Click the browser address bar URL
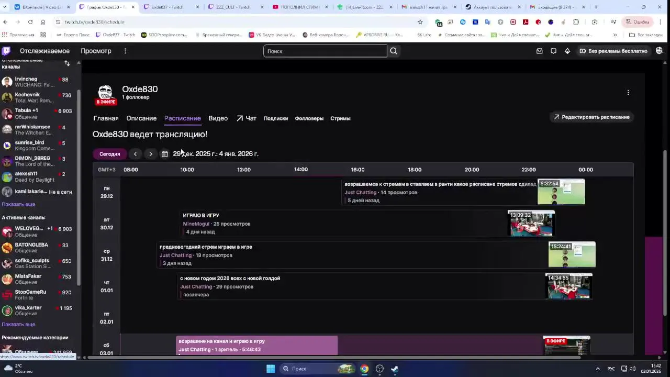 (95, 22)
